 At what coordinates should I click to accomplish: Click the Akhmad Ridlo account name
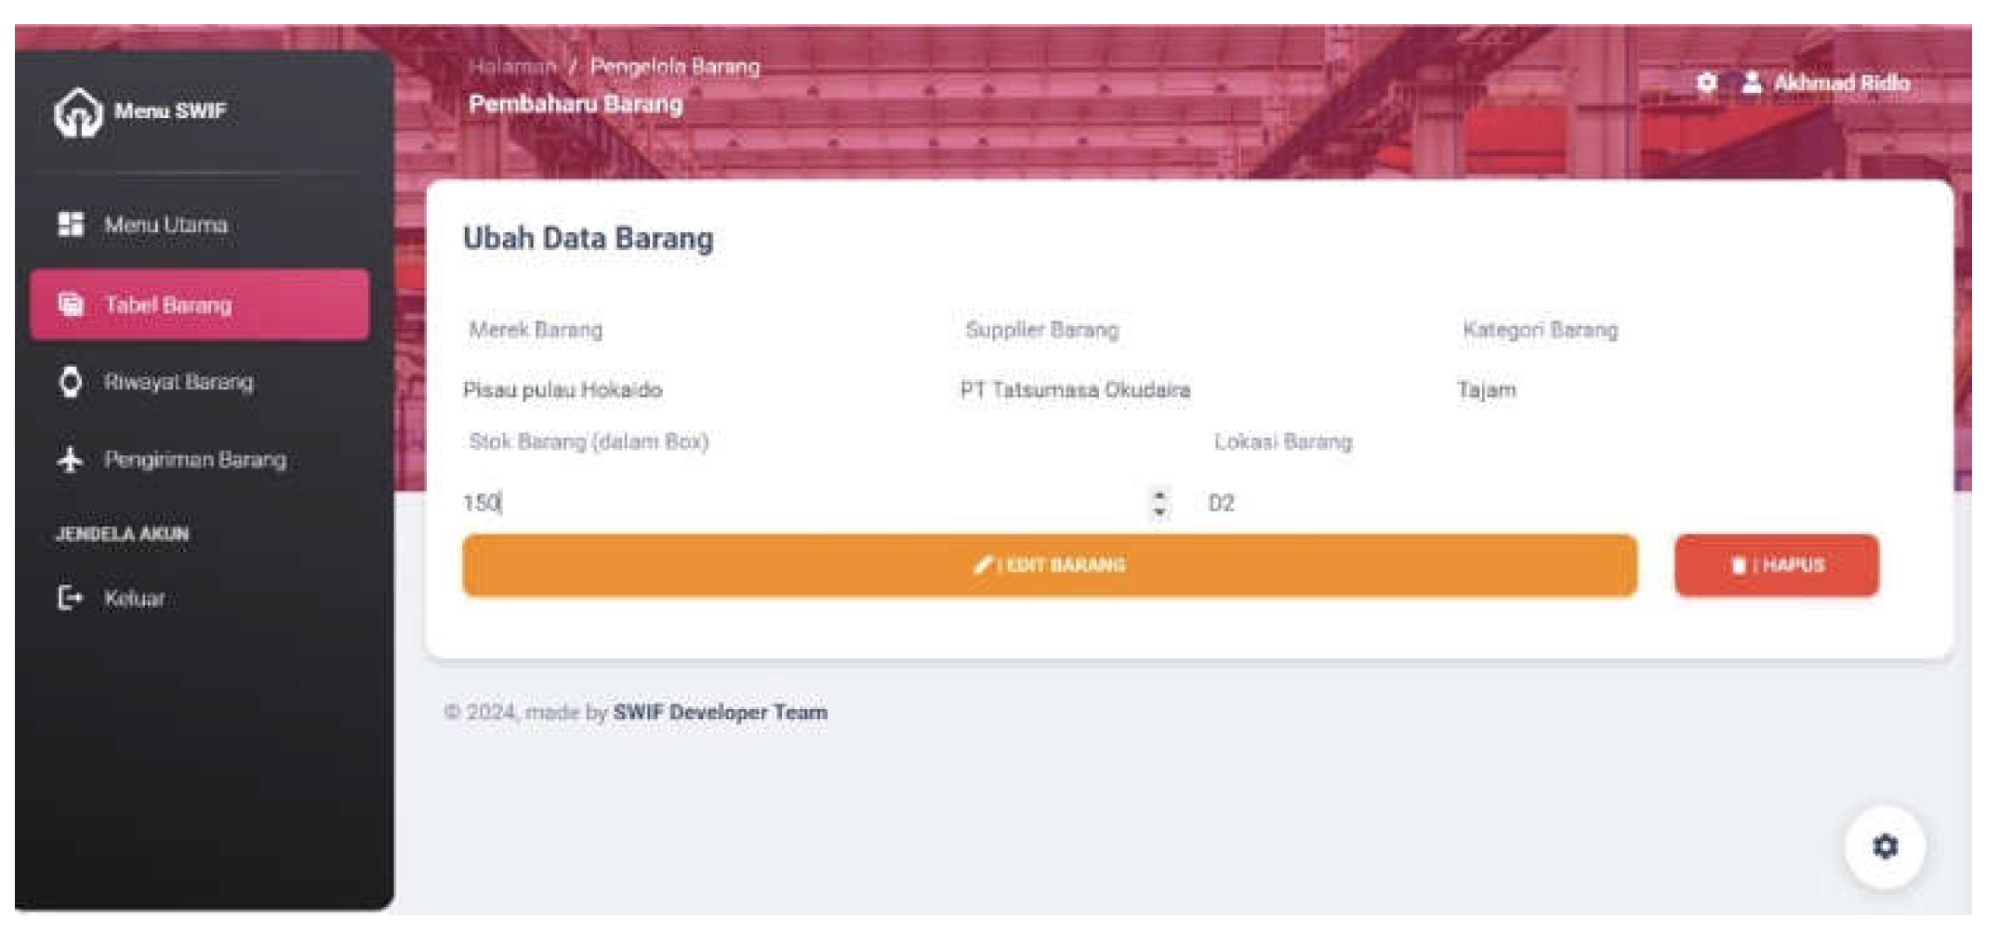(1841, 84)
